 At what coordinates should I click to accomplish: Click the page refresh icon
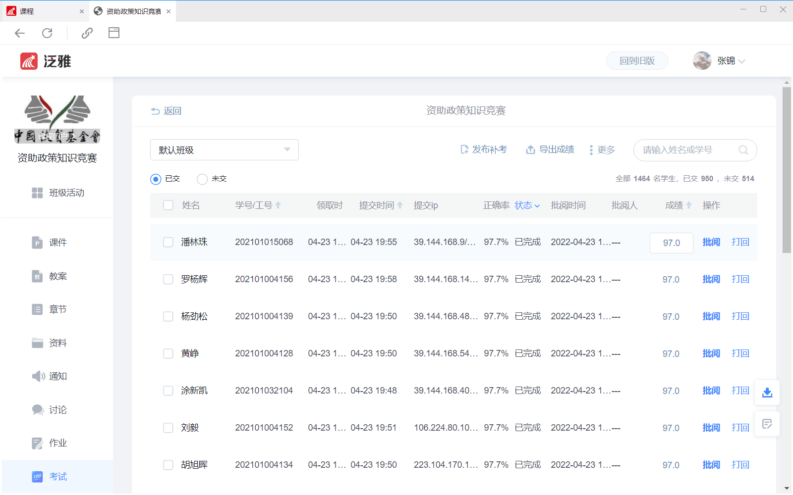tap(47, 33)
